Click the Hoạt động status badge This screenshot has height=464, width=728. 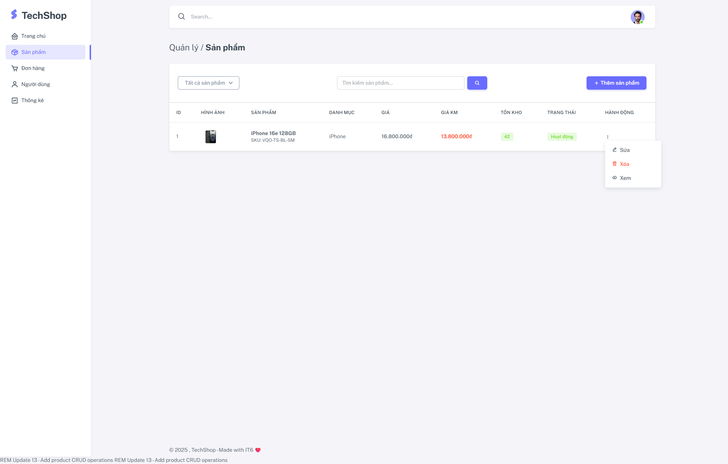pyautogui.click(x=562, y=137)
